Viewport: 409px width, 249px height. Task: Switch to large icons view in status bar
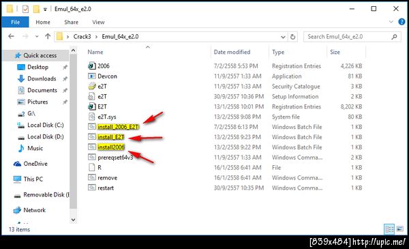(399, 229)
